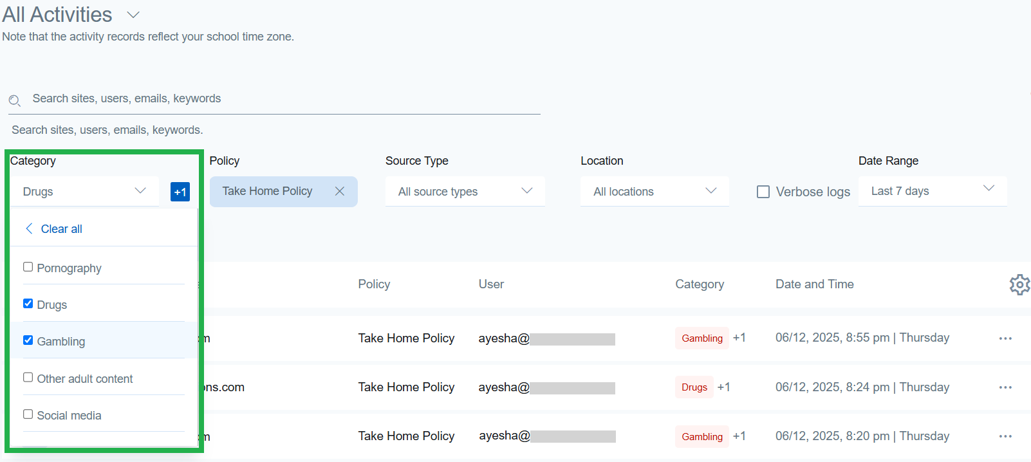Remove the Take Home Policy filter chip
Viewport: 1031px width, 462px height.
(x=340, y=191)
